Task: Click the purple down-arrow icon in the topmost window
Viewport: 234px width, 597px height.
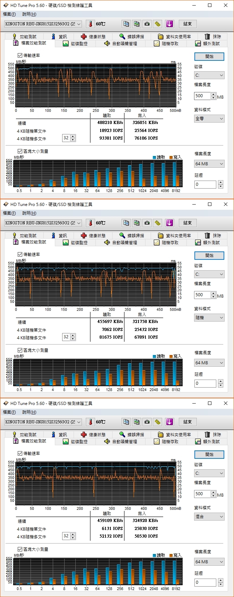Action: click(x=169, y=24)
